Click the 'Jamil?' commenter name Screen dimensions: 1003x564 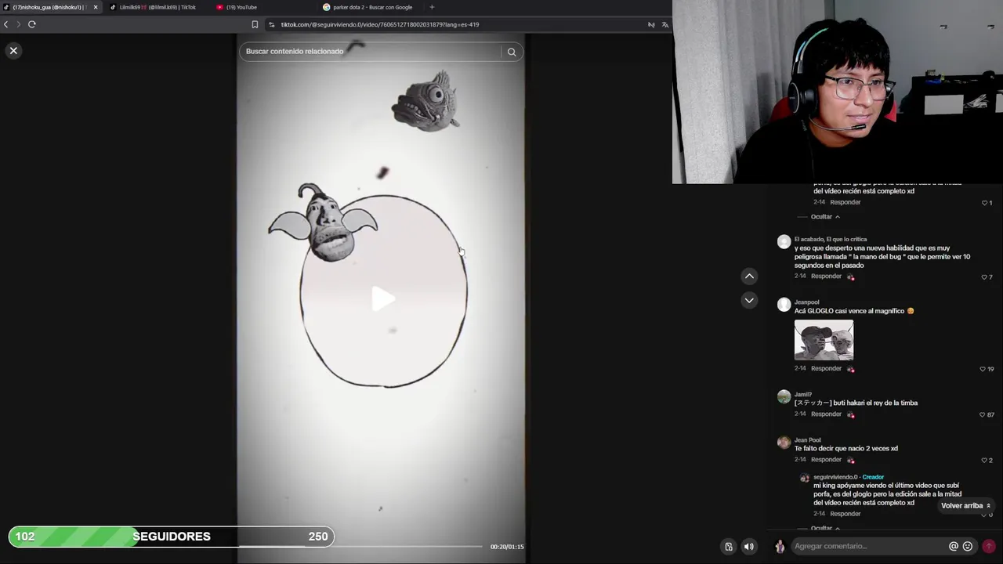[x=803, y=395]
